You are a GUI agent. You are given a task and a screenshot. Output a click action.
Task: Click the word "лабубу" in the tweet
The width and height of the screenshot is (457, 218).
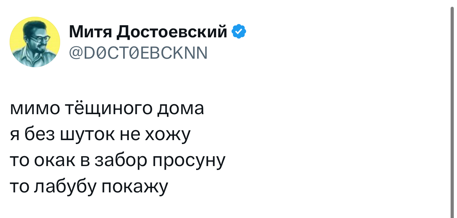[65, 187]
